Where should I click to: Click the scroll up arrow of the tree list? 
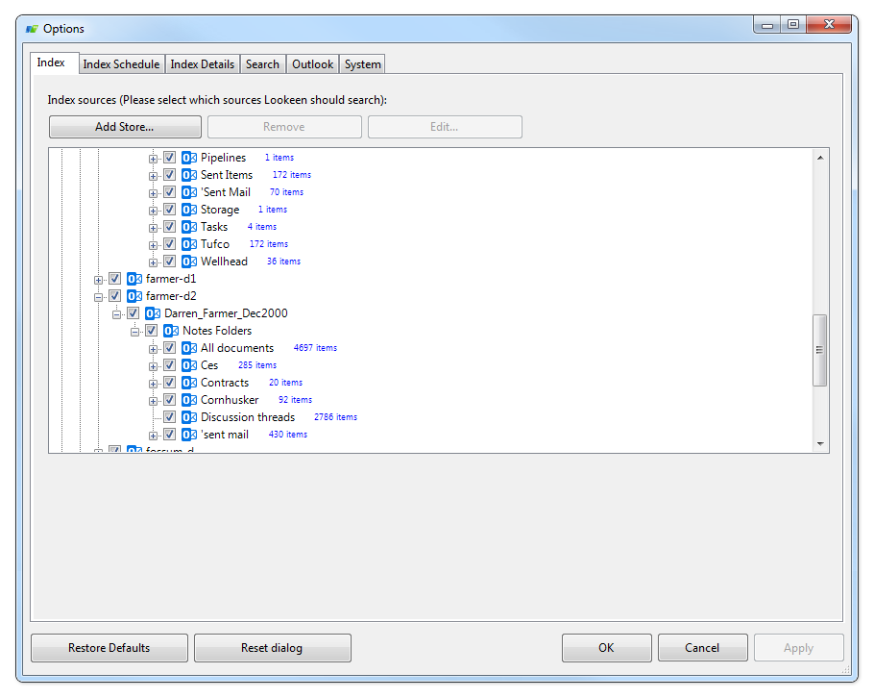point(820,158)
